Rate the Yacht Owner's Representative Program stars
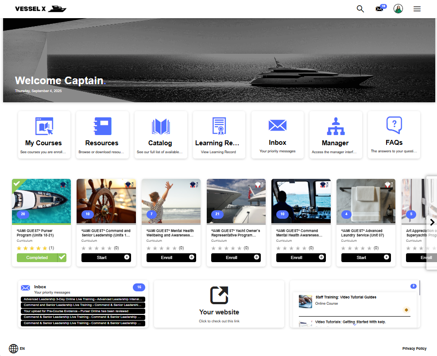This screenshot has height=356, width=437. click(x=228, y=248)
